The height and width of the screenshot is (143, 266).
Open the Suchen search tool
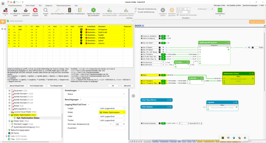45,10
